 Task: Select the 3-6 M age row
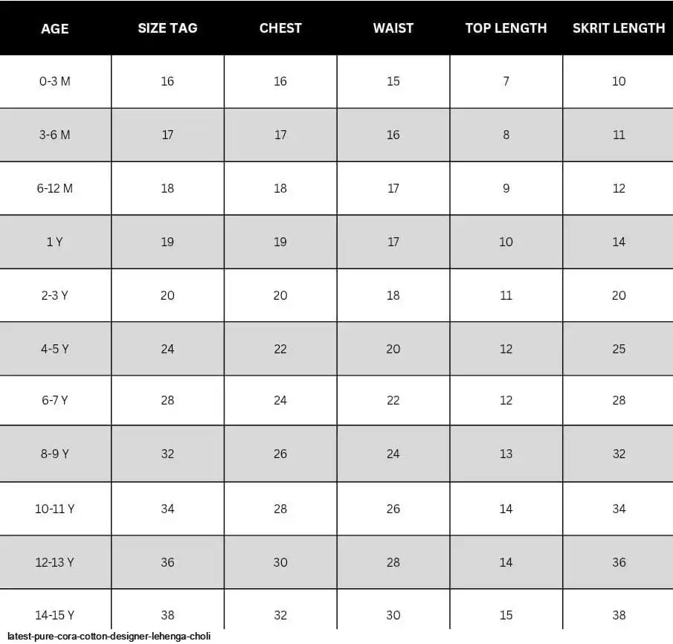(336, 135)
